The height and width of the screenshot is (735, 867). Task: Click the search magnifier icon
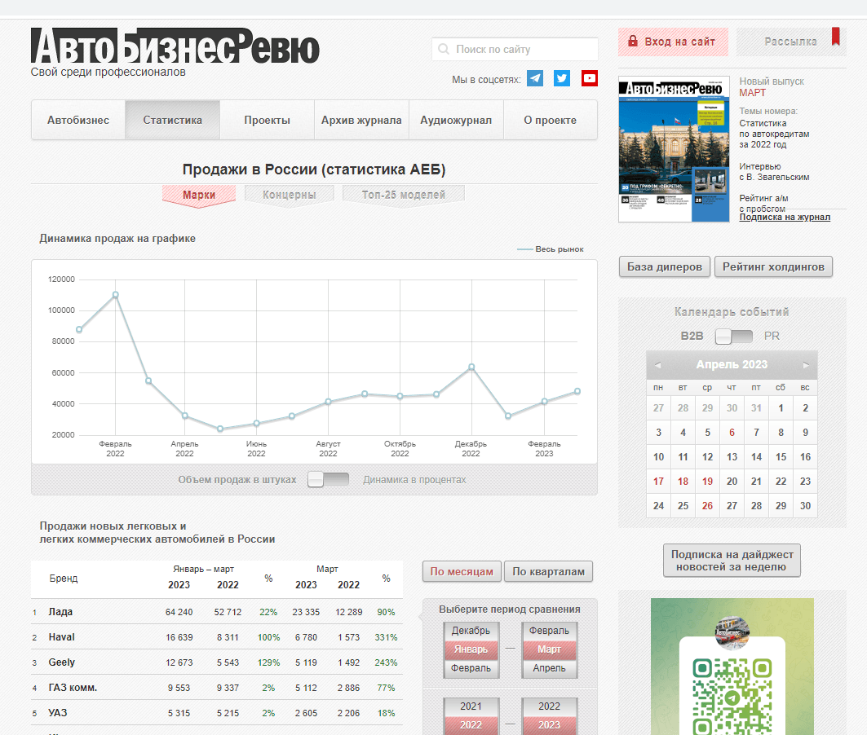pos(444,49)
